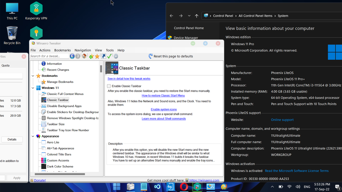Click the green checkmark toolbar icon

109,56
